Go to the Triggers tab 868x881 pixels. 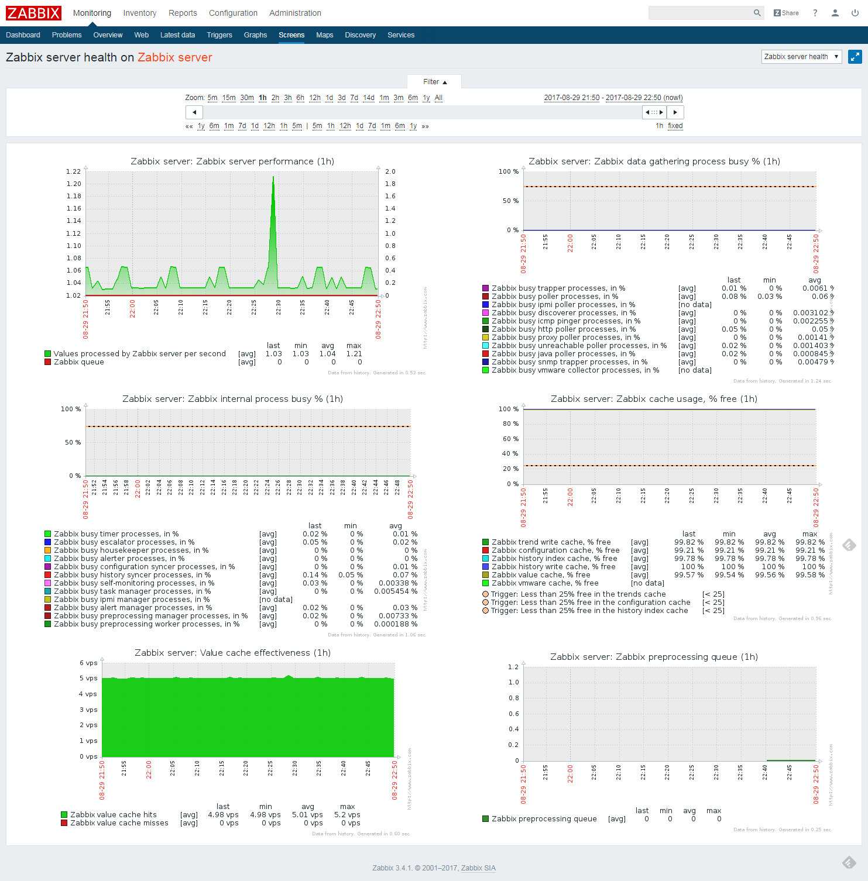(x=219, y=35)
